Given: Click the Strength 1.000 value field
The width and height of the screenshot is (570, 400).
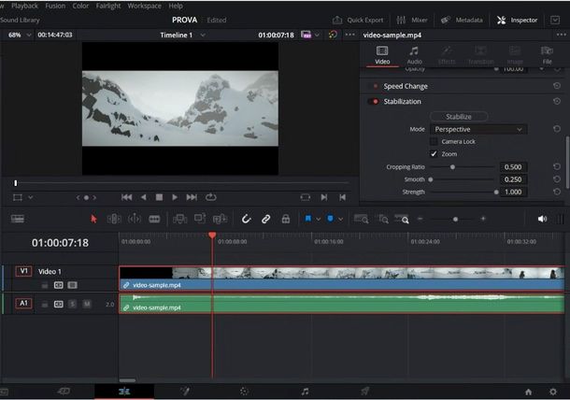Looking at the screenshot, I should (x=513, y=192).
